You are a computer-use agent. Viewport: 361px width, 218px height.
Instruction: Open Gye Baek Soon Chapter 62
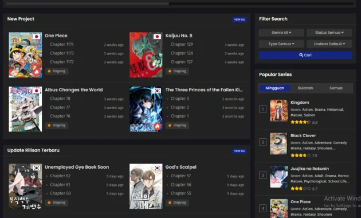coord(60,176)
